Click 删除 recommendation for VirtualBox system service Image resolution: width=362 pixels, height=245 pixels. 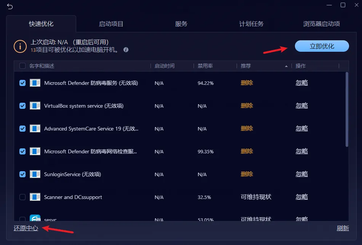pos(247,105)
